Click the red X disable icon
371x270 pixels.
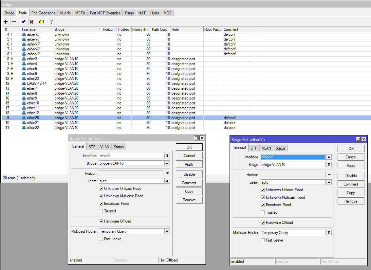click(x=32, y=22)
